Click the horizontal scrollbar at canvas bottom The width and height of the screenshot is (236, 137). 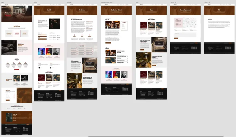(x=156, y=136)
